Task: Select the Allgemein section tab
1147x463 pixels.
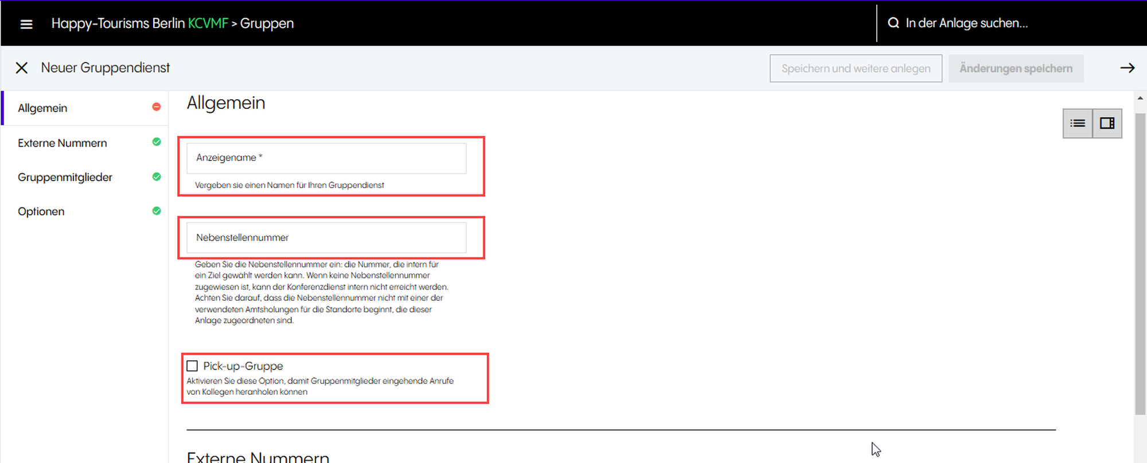Action: click(43, 108)
